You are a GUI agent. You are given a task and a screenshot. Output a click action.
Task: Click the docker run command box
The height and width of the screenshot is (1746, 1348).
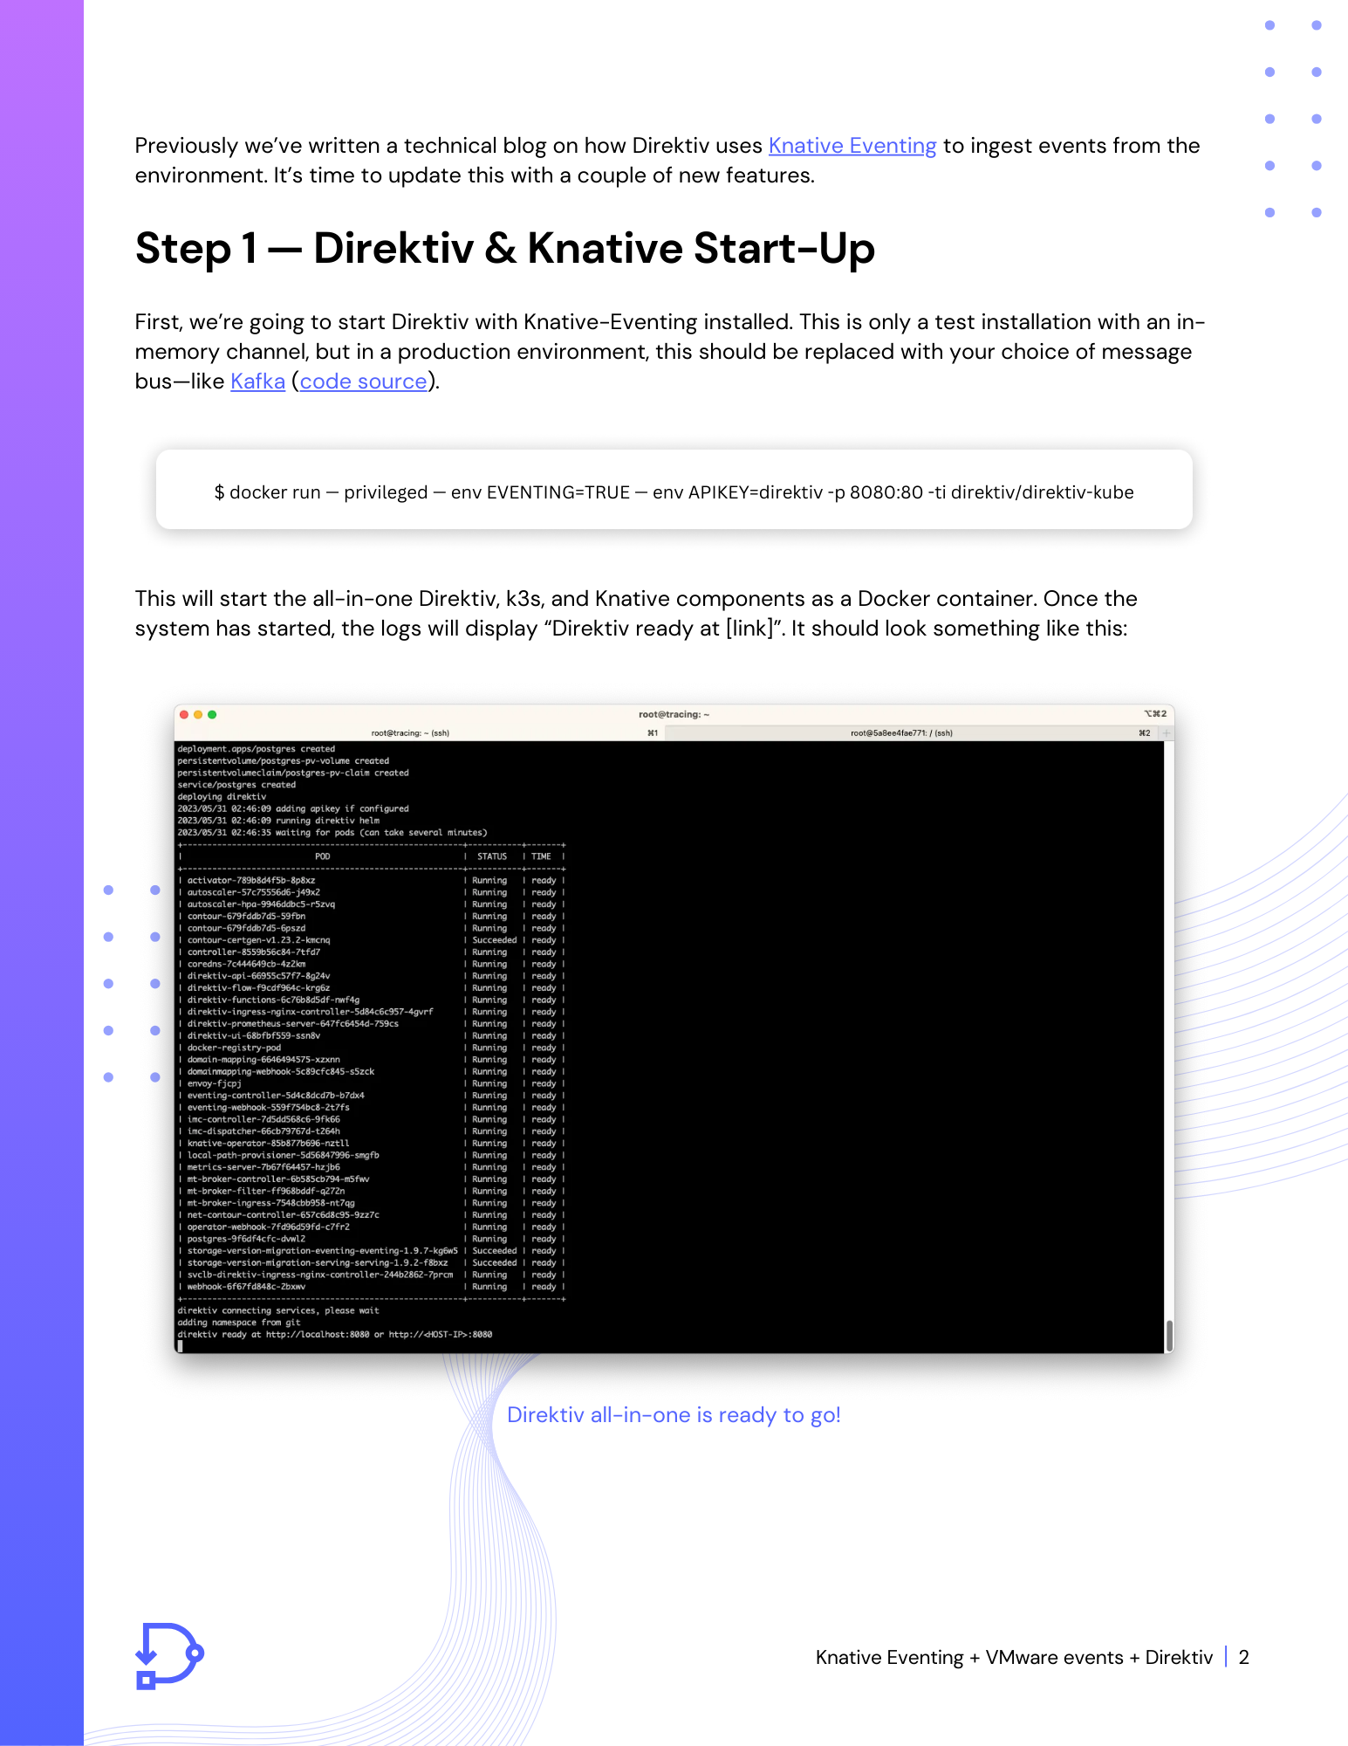pos(674,490)
